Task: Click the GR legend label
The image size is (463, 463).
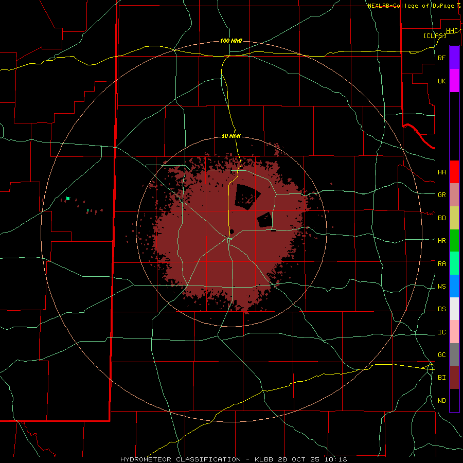Action: pyautogui.click(x=441, y=195)
